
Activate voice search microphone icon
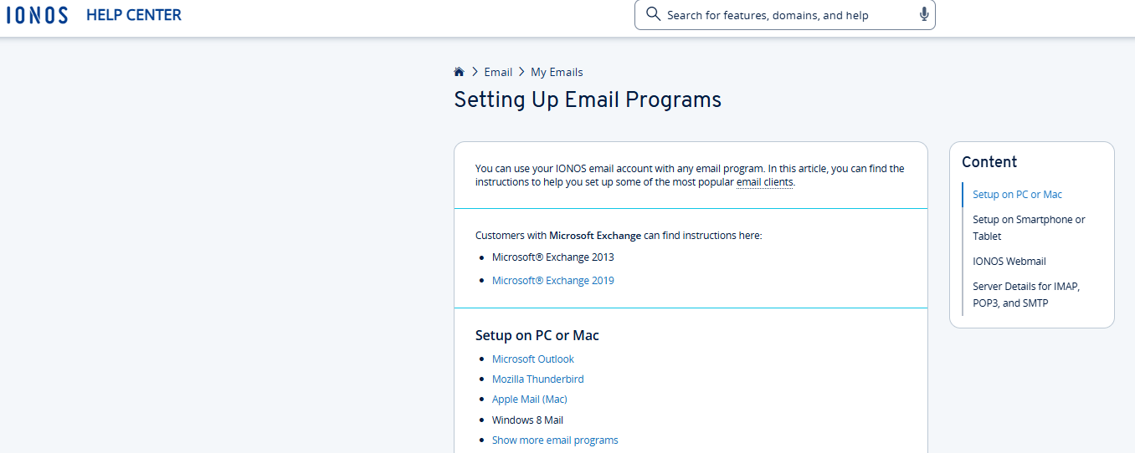click(924, 14)
